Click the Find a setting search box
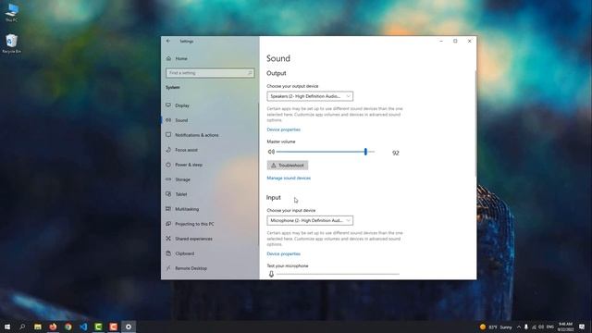 [210, 73]
